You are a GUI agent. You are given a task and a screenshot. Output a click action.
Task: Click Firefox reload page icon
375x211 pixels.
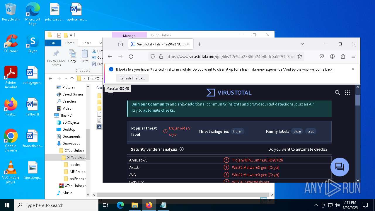[131, 57]
